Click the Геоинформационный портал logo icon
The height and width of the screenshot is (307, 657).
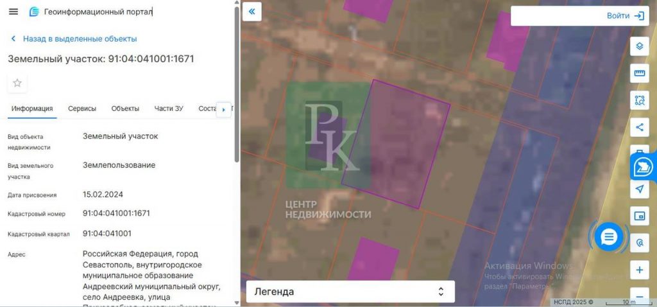click(34, 12)
